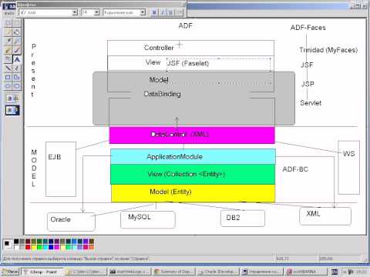The height and width of the screenshot is (277, 370).
Task: Select the Magnifier tool
Action: click(16, 41)
